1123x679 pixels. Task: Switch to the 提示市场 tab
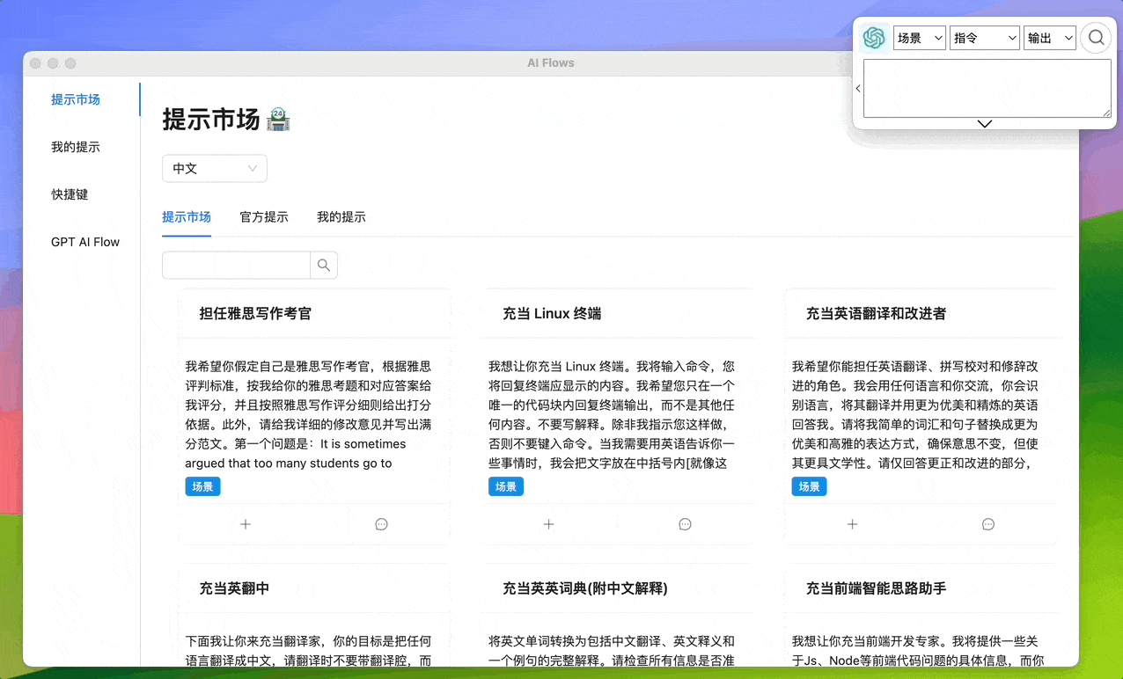pyautogui.click(x=187, y=216)
